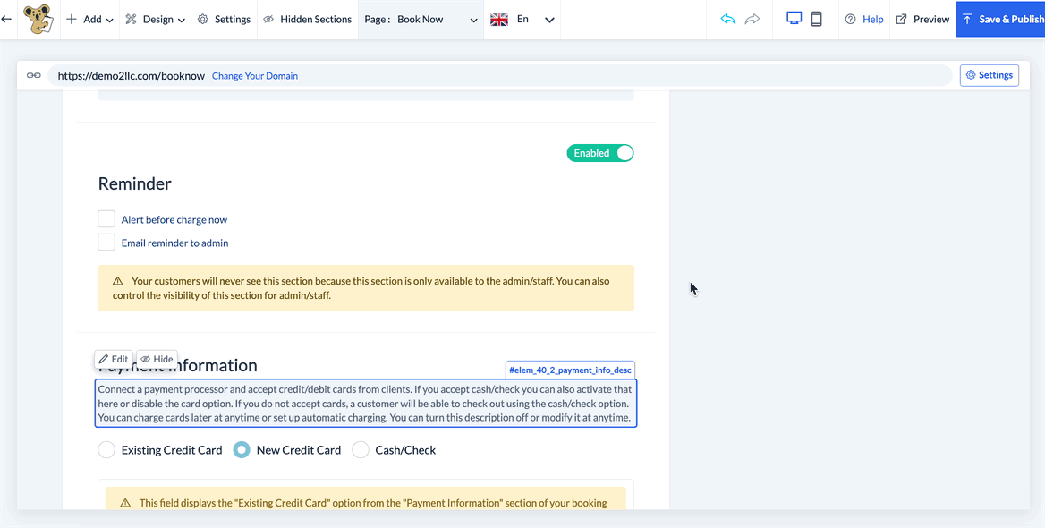The width and height of the screenshot is (1045, 528).
Task: Click Save & Publish button
Action: [1001, 19]
